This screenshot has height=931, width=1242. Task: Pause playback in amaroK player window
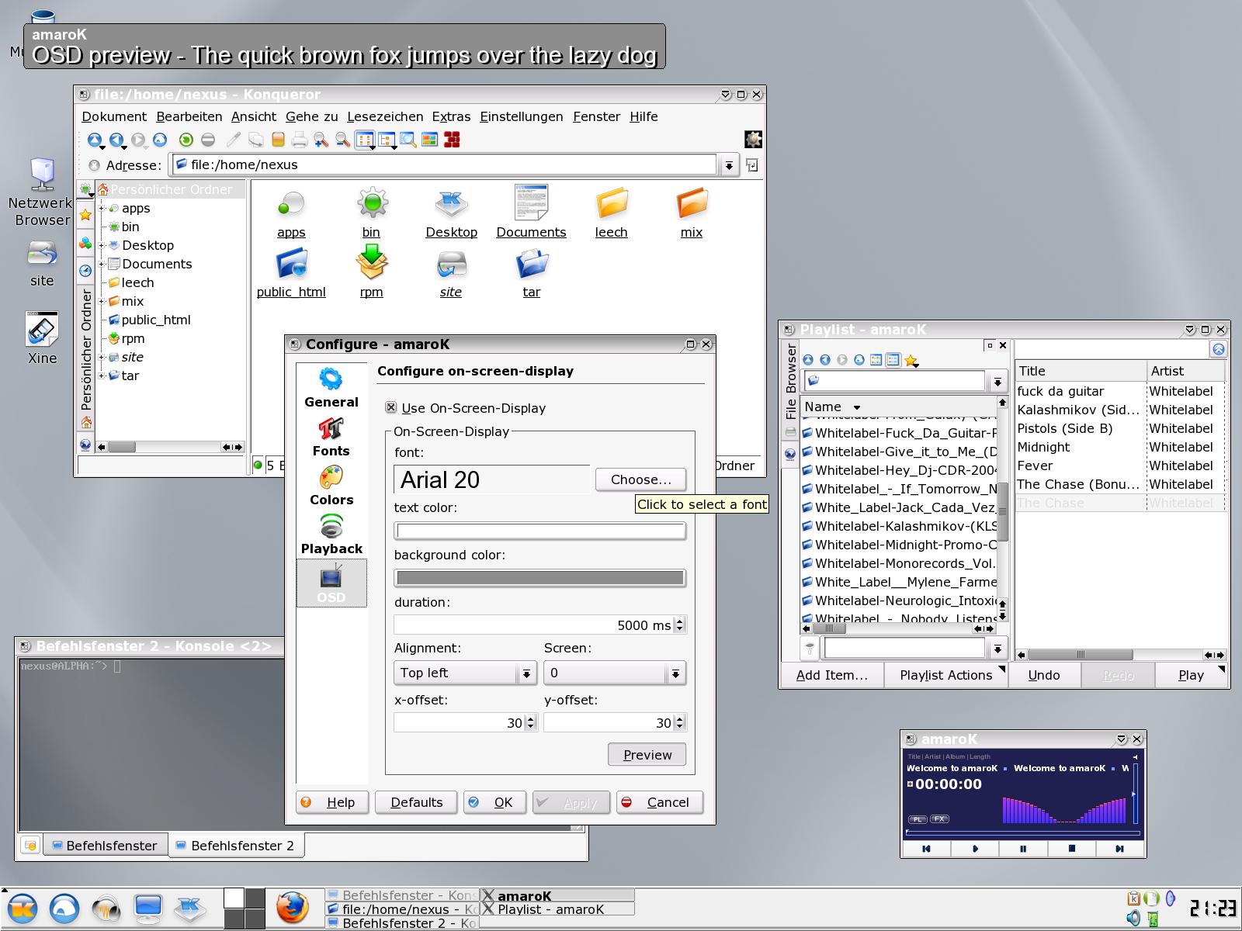click(x=1023, y=849)
